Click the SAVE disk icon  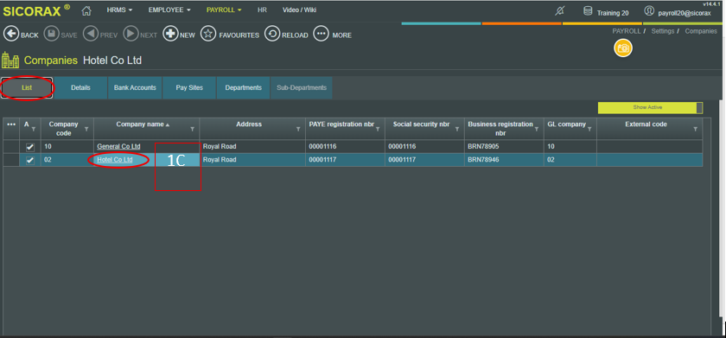[x=51, y=35]
